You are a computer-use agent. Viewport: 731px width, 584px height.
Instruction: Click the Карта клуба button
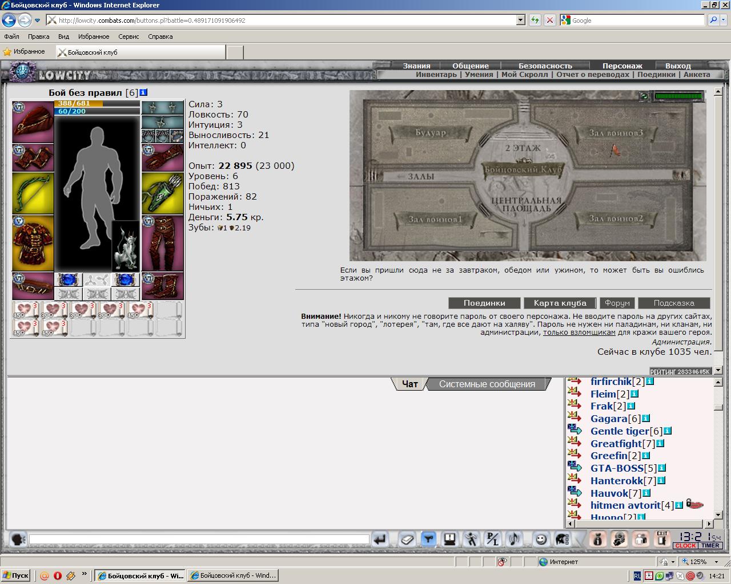pyautogui.click(x=560, y=303)
